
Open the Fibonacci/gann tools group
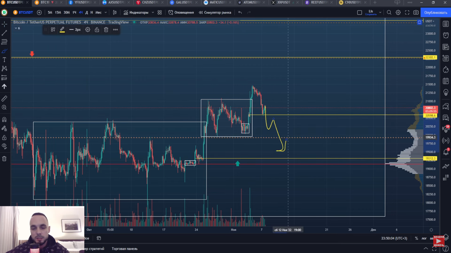pos(4,42)
